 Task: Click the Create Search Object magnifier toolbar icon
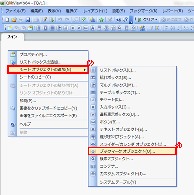tap(119, 28)
